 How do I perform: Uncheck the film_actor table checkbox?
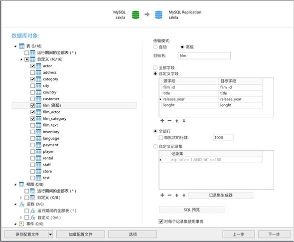tap(32, 112)
